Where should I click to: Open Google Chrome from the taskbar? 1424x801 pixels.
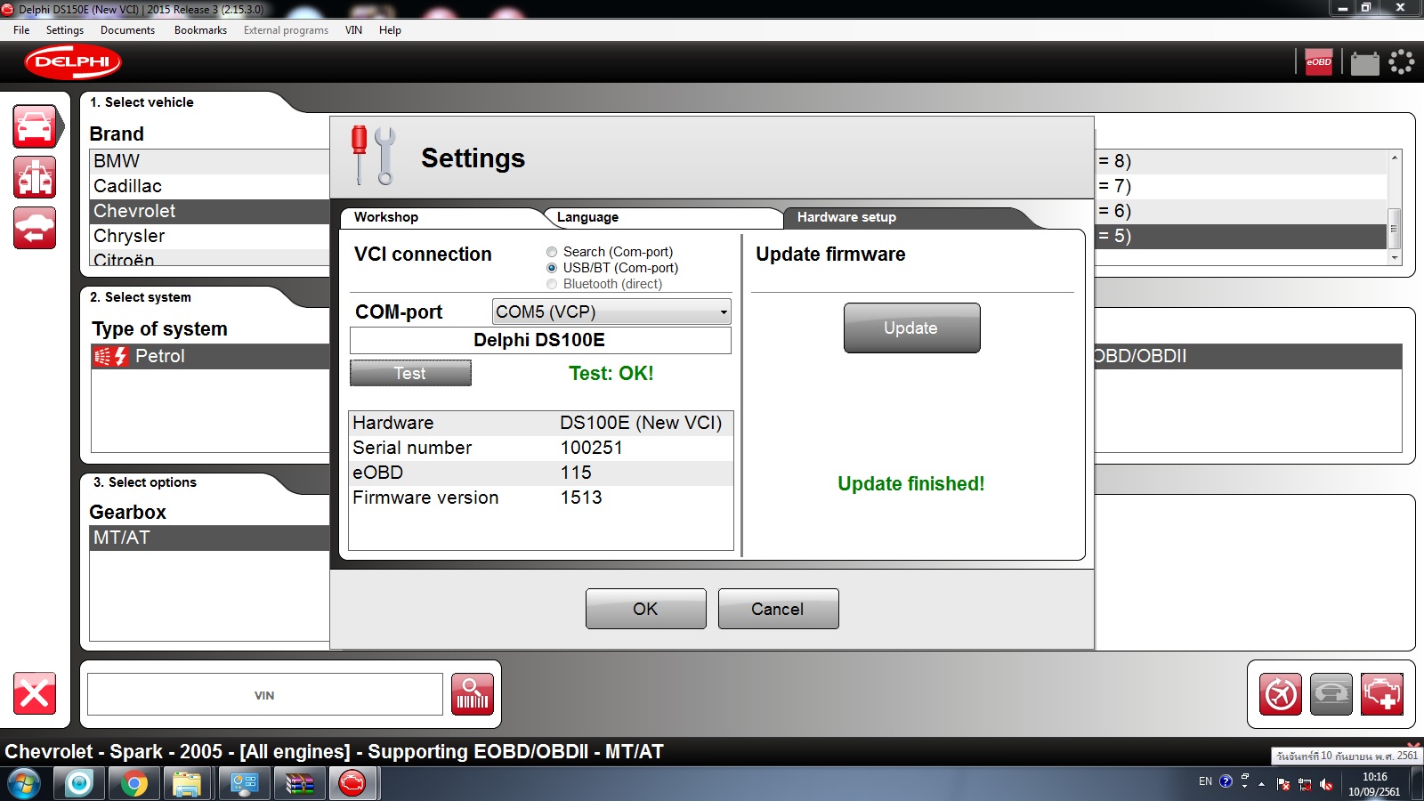(133, 784)
